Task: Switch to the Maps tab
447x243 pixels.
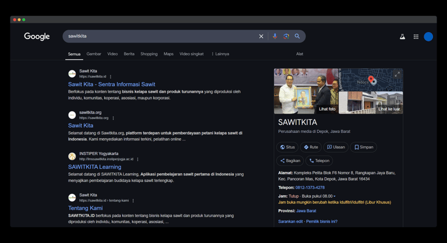Action: tap(168, 54)
